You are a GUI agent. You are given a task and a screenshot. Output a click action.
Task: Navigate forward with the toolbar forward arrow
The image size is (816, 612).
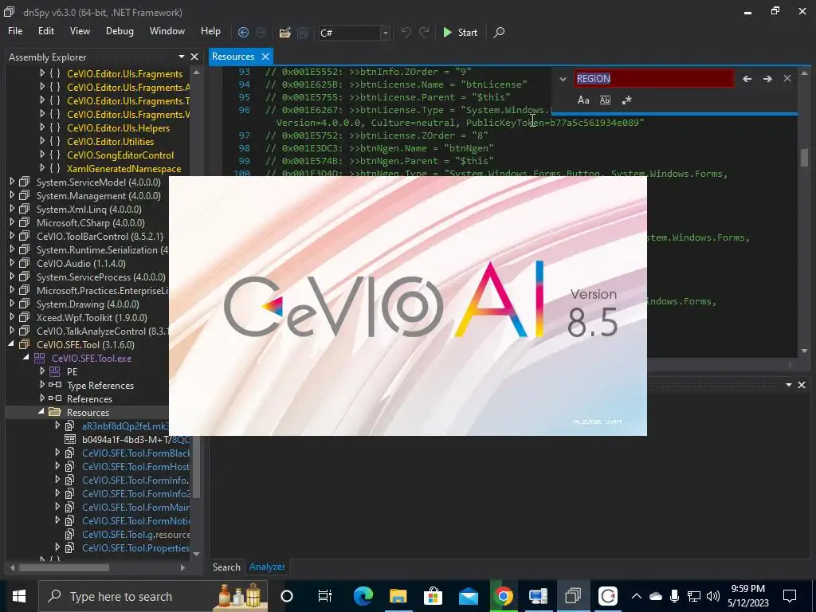[x=261, y=32]
